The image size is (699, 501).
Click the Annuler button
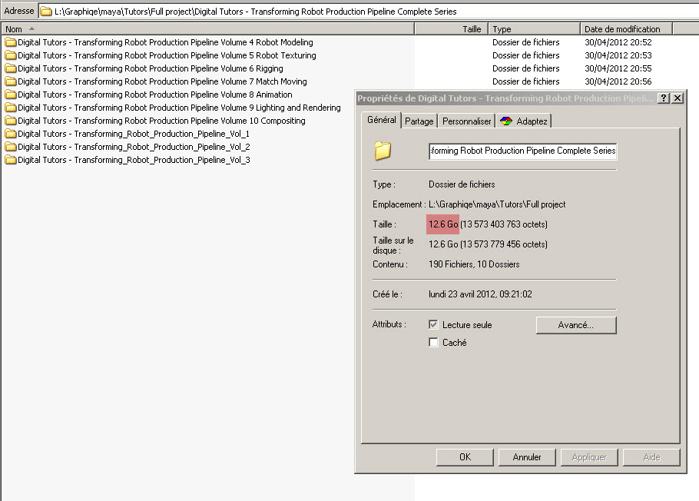(527, 457)
